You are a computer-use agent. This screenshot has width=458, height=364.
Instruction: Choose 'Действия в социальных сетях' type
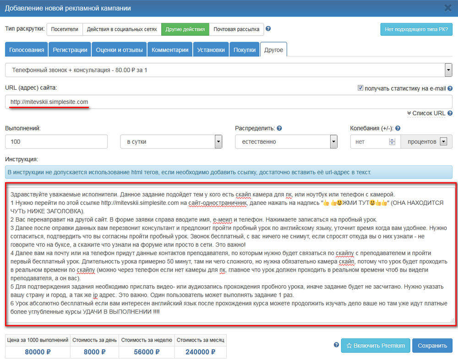122,29
